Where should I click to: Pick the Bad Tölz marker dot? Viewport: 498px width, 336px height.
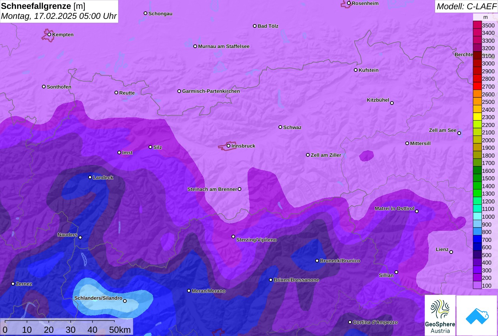[x=255, y=26]
